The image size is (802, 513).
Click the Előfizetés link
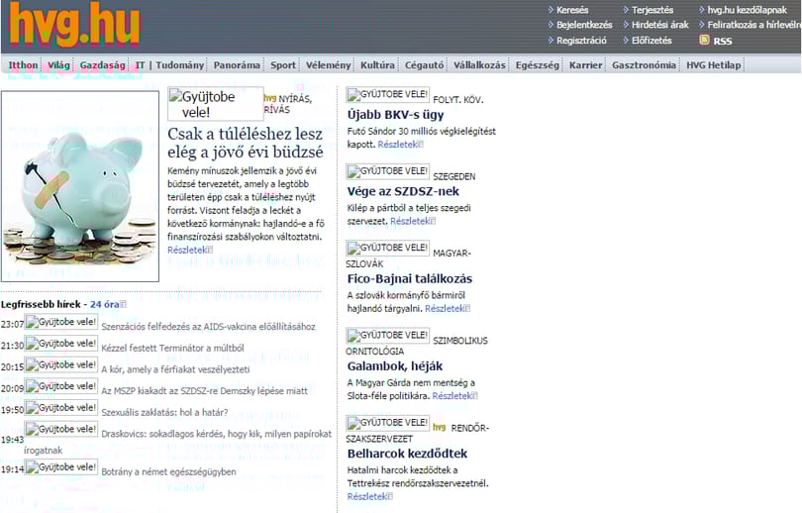click(652, 40)
